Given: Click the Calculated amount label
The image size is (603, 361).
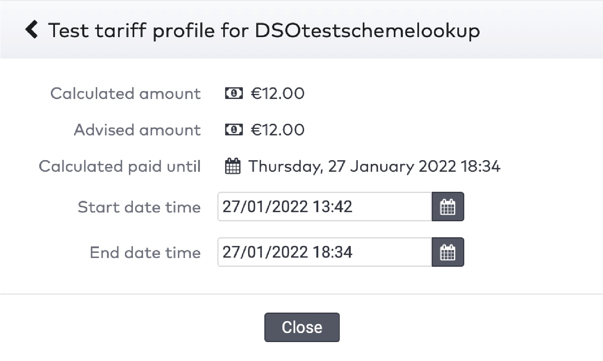Looking at the screenshot, I should pyautogui.click(x=125, y=94).
